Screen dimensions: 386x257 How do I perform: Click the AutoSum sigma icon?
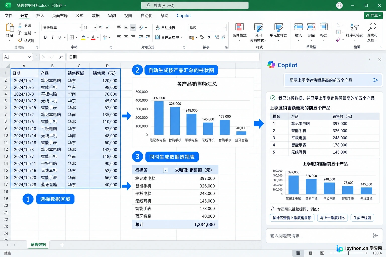click(x=339, y=25)
